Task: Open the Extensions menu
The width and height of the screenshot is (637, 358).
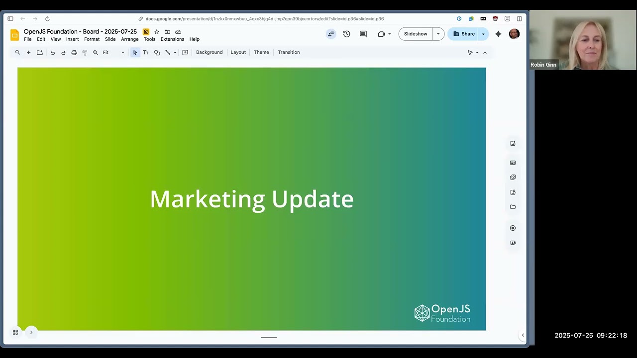Action: point(172,39)
